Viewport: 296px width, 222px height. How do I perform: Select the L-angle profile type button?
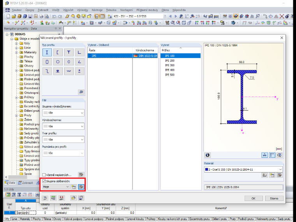point(79,52)
